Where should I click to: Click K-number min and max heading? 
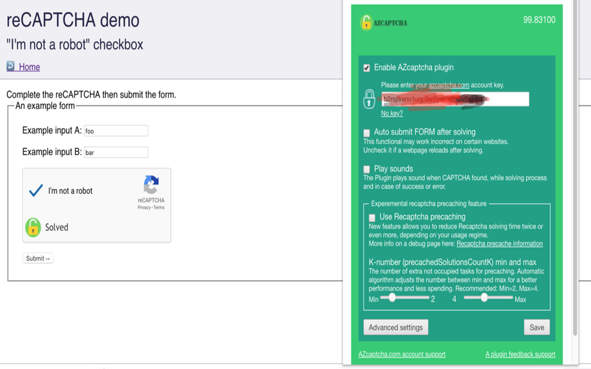452,262
